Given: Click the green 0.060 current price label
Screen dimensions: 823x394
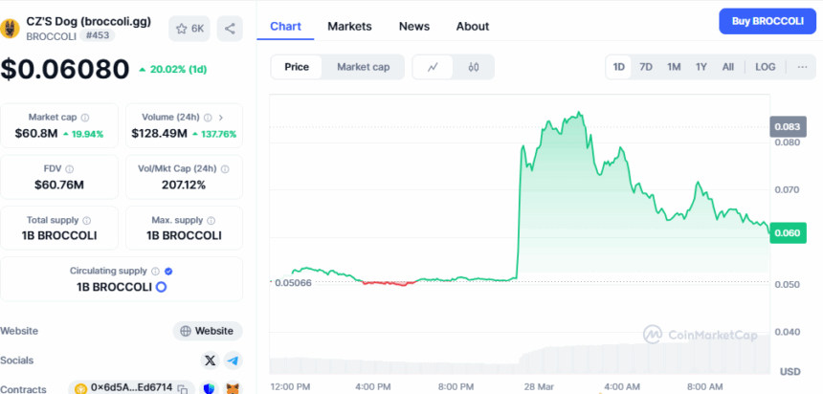Looking at the screenshot, I should coord(788,233).
